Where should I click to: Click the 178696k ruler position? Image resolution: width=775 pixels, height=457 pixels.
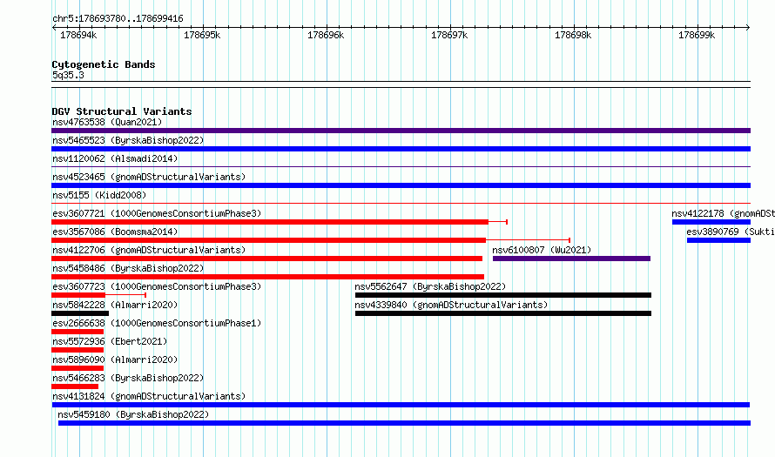coord(326,35)
